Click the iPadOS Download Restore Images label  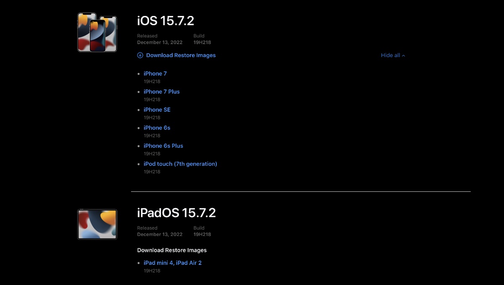(172, 250)
